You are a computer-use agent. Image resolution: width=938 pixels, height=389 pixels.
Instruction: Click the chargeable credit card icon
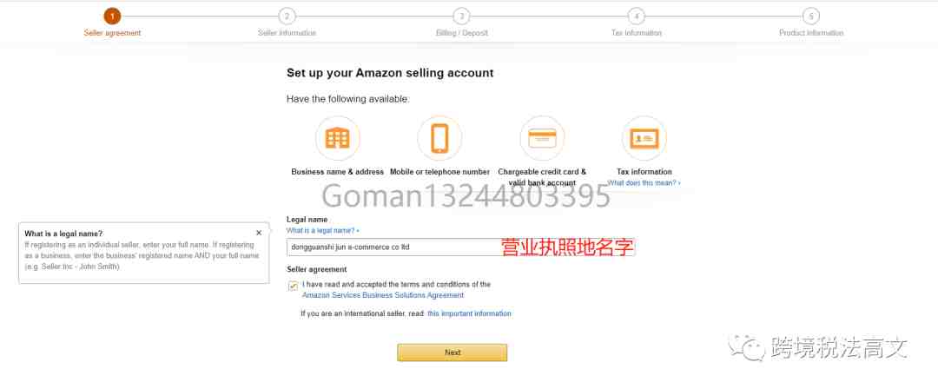coord(542,138)
